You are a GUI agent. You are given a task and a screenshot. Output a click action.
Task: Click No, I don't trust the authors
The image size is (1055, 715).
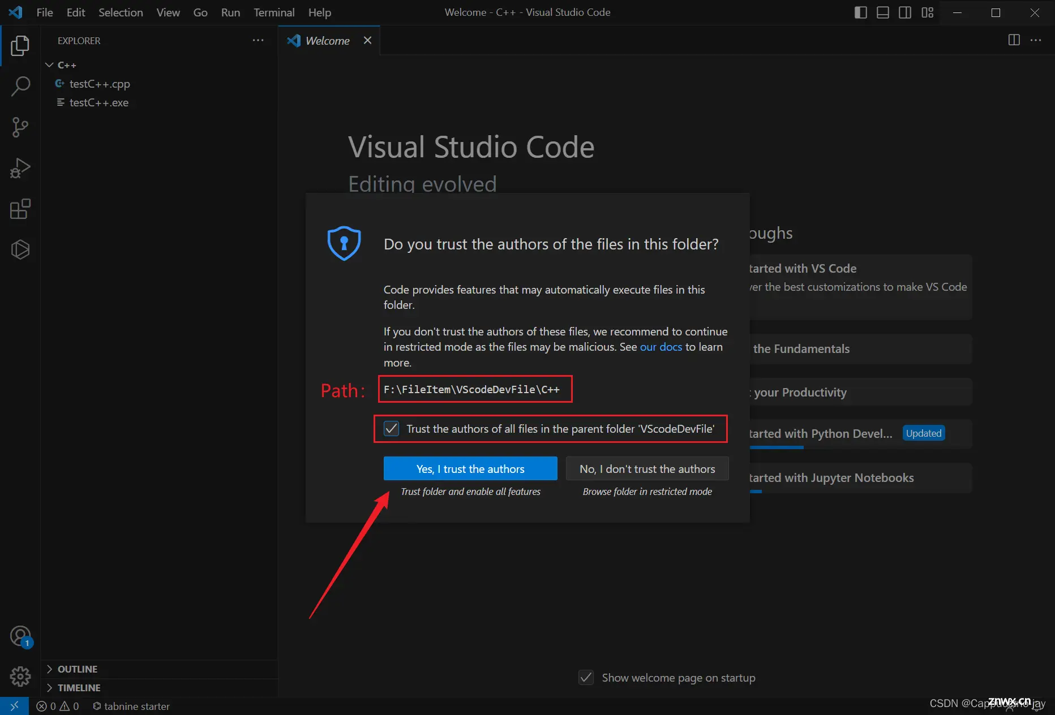point(647,468)
